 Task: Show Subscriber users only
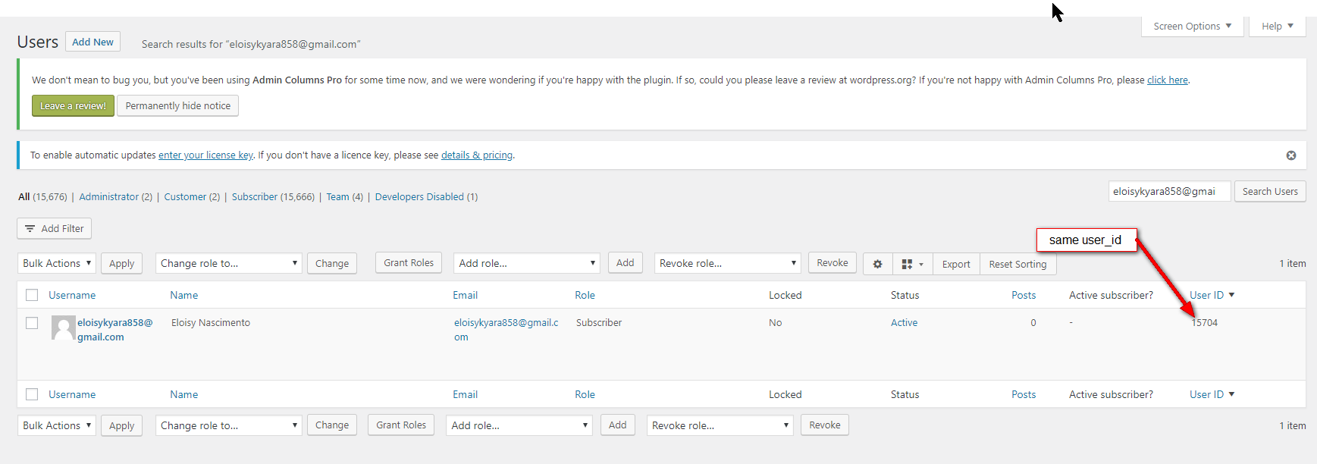(255, 197)
